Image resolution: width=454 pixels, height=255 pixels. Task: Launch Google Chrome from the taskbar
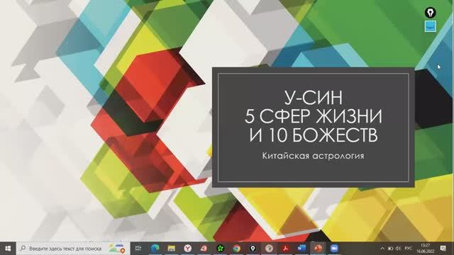coord(236,249)
